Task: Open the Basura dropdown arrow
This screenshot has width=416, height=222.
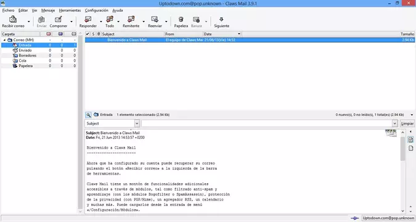Action: [x=206, y=22]
